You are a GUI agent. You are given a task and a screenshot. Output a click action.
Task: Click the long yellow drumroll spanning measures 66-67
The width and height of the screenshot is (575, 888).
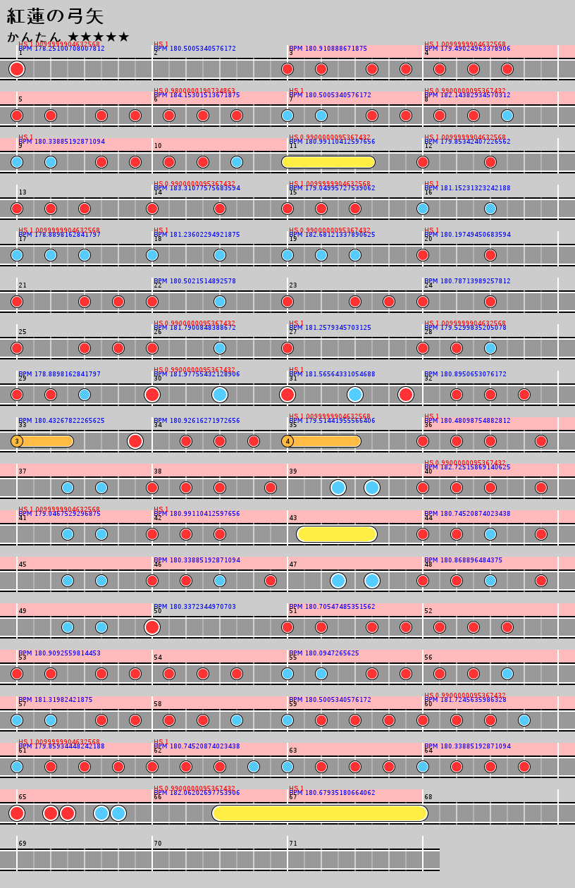pyautogui.click(x=320, y=813)
